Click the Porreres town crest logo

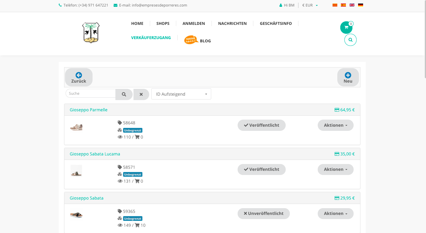[91, 33]
